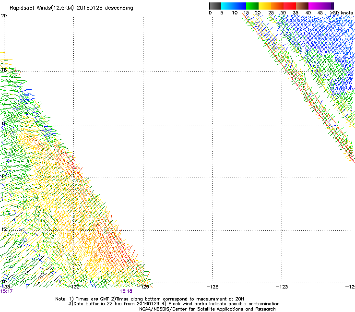Select the yellow 20-25 knots legend swatch

[265, 6]
